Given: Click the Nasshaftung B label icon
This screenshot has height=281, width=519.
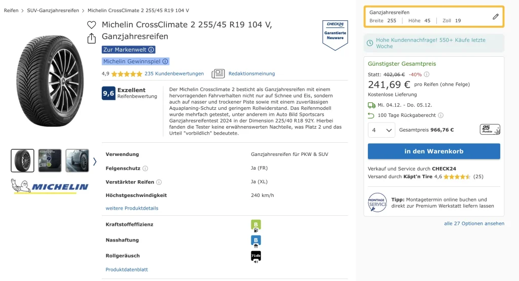Looking at the screenshot, I should coord(256,242).
